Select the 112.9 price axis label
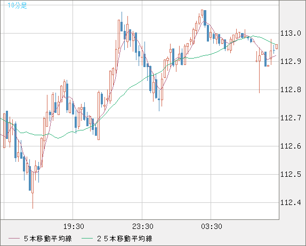Image resolution: width=306 pixels, height=246 pixels. (291, 61)
